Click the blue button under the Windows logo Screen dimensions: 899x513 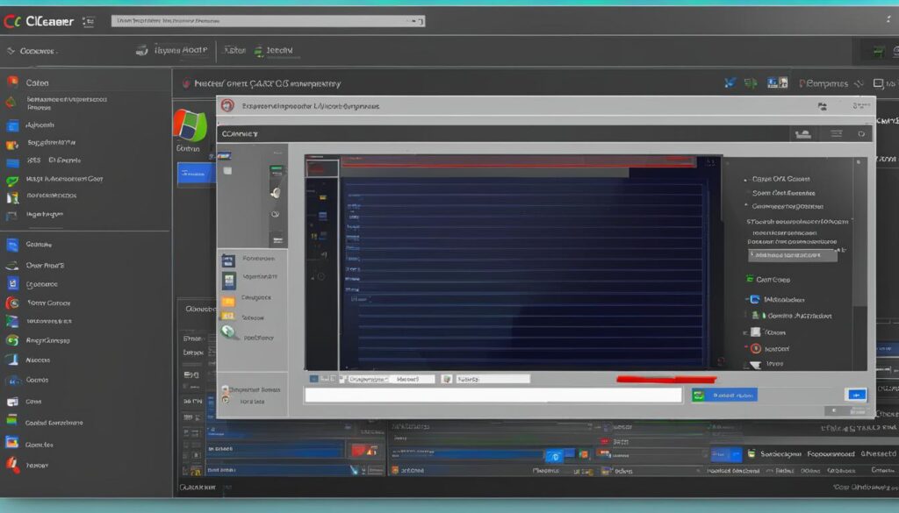point(197,174)
